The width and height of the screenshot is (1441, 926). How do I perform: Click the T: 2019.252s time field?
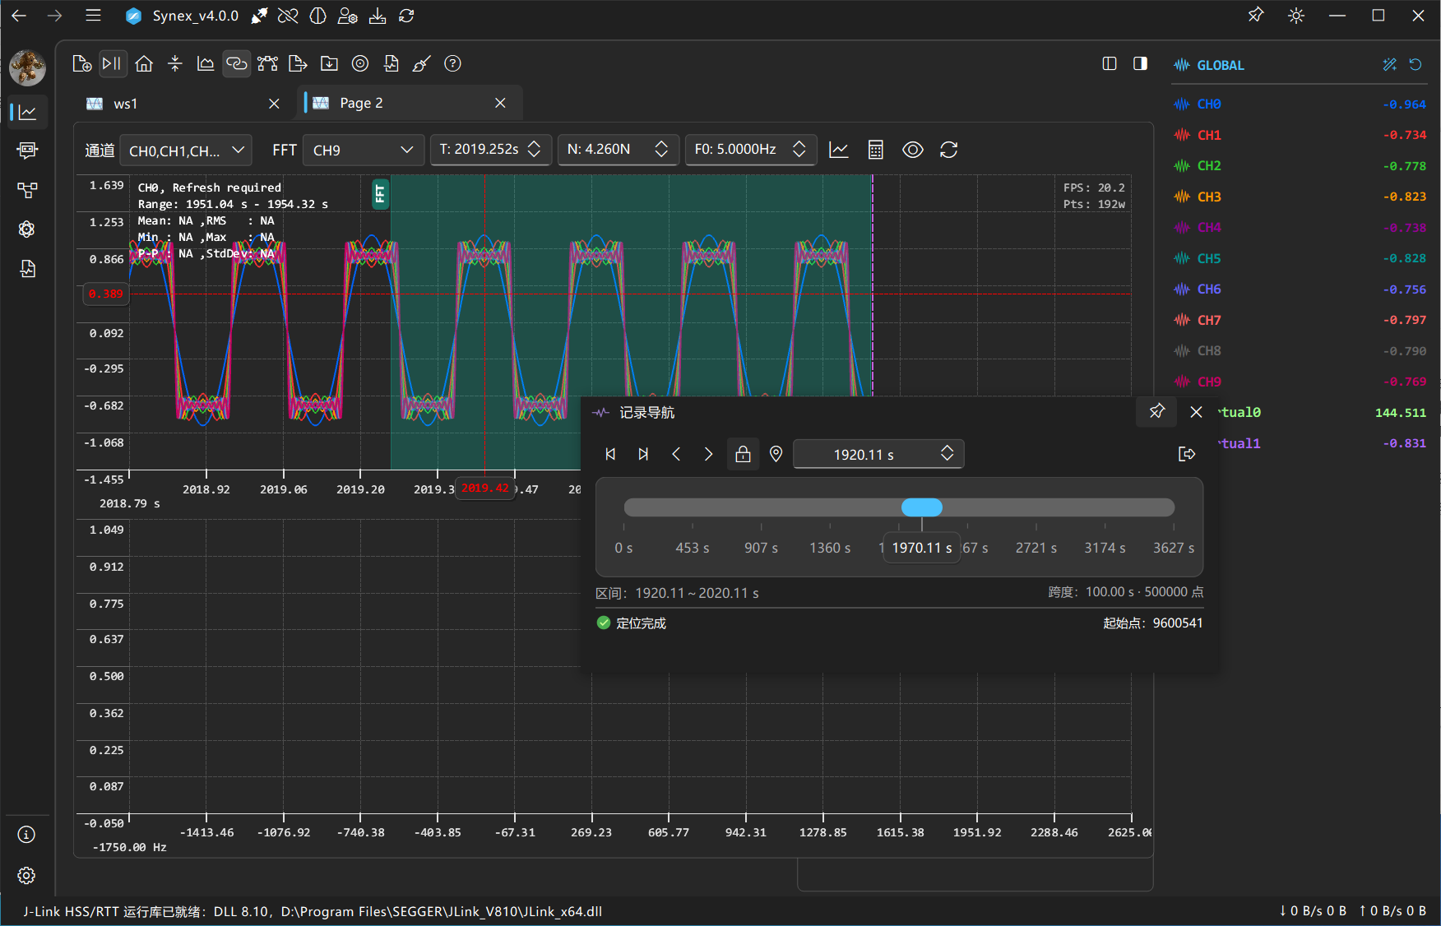click(490, 150)
